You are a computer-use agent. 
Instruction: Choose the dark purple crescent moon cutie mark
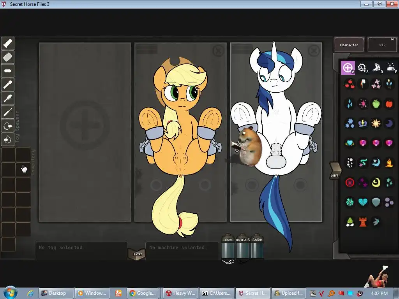coord(389,123)
